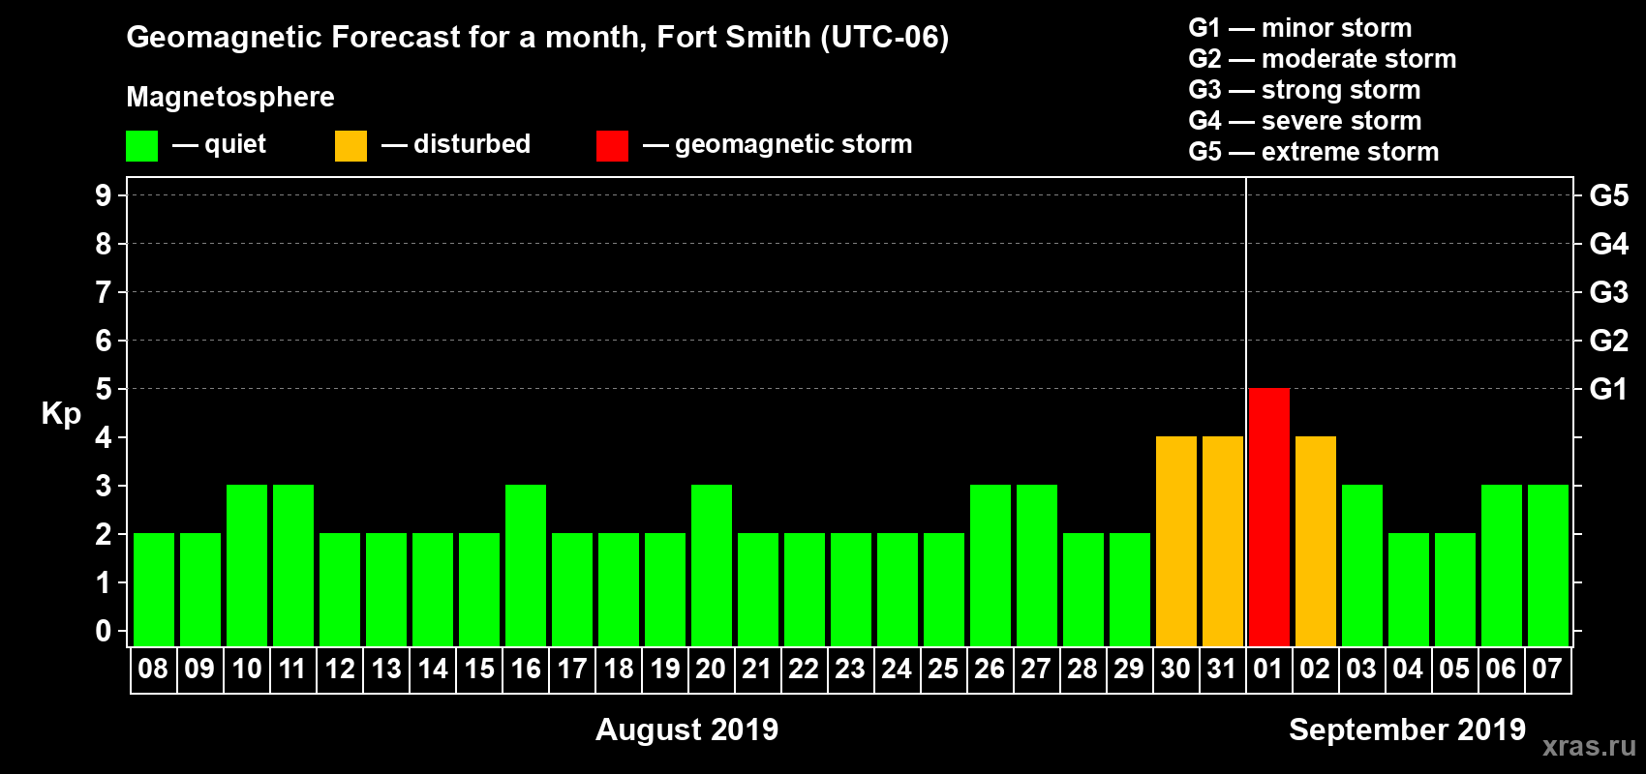Click the date label 18

619,669
